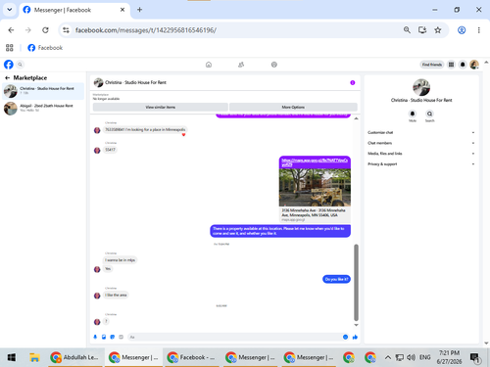Open account profile picture menu

pyautogui.click(x=474, y=65)
